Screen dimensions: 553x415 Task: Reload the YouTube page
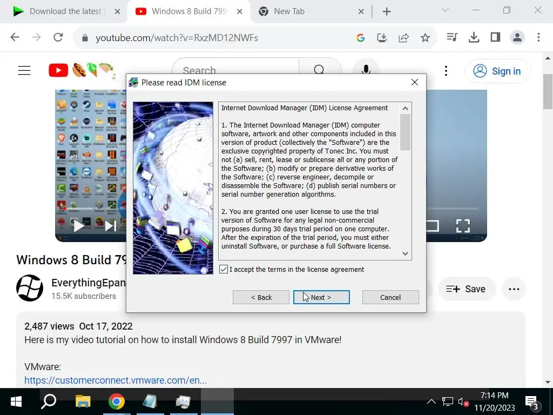click(x=58, y=37)
